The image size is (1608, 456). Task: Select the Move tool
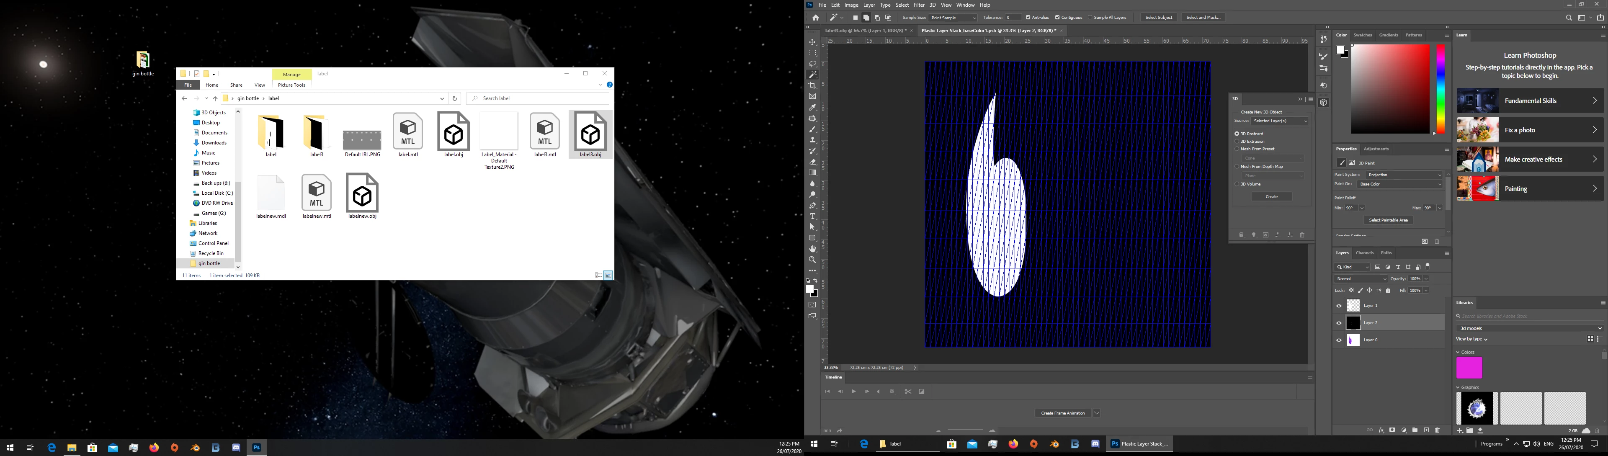812,42
